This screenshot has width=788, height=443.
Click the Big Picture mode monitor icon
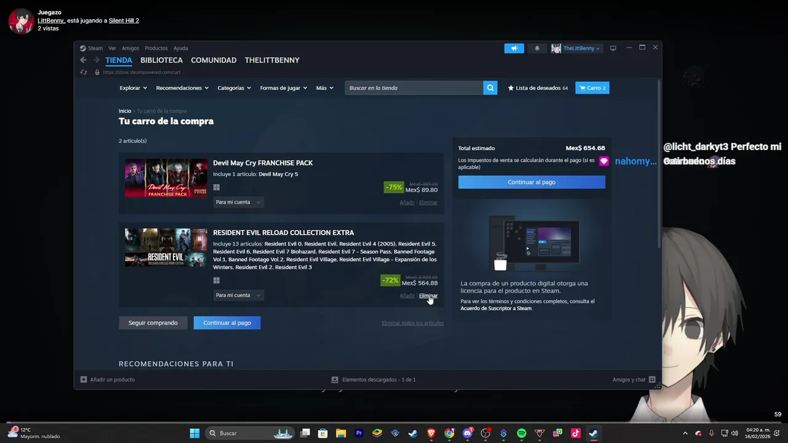613,48
